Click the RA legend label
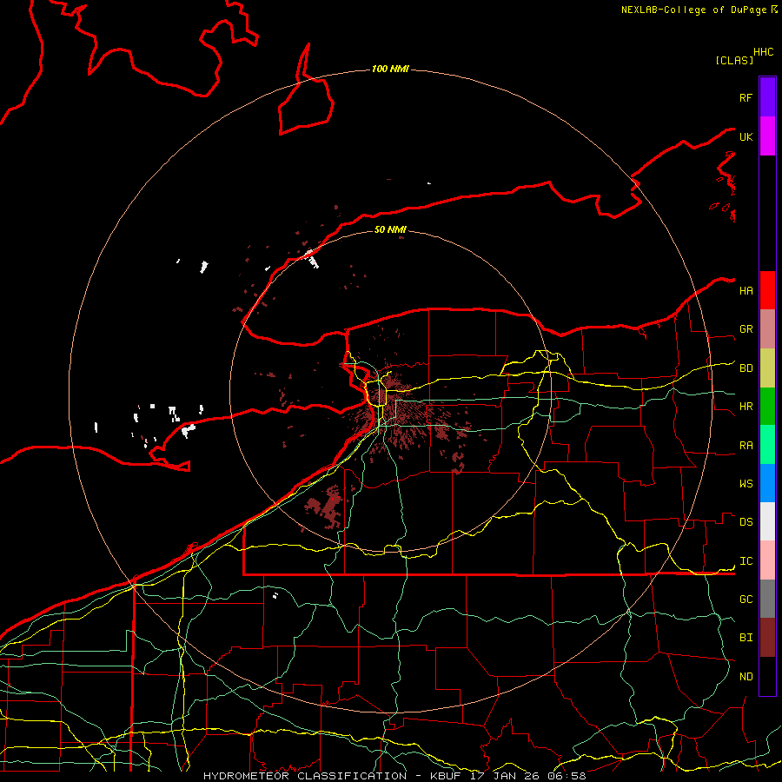 tap(746, 446)
